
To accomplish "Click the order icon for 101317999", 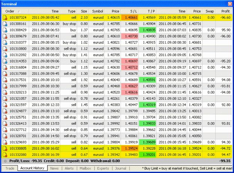I will (5, 86).
